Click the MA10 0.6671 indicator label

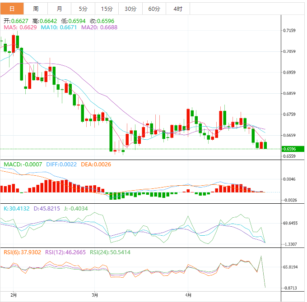pyautogui.click(x=59, y=27)
